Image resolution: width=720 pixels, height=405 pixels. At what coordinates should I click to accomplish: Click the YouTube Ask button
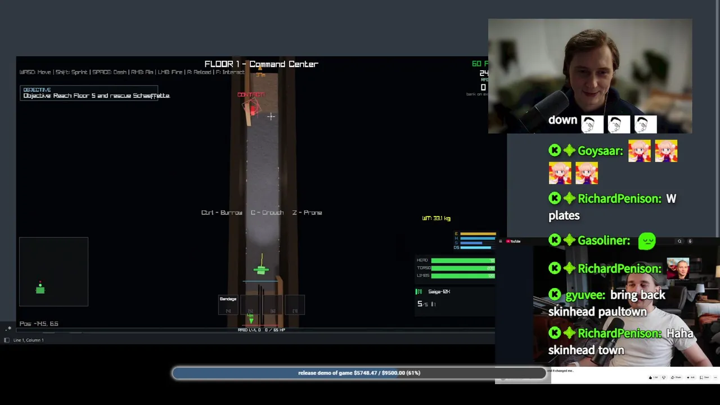click(x=691, y=377)
